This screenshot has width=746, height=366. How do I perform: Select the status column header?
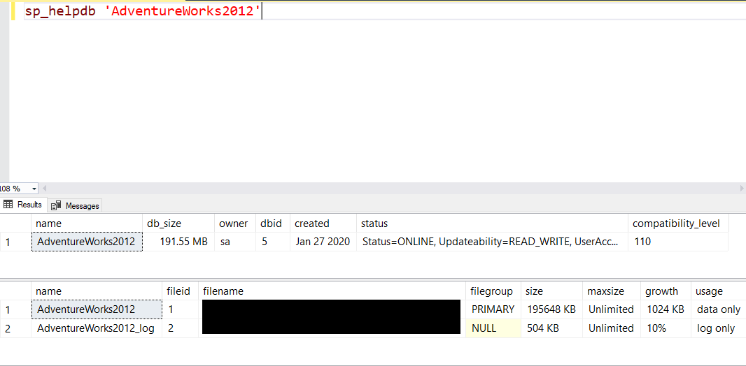point(492,223)
